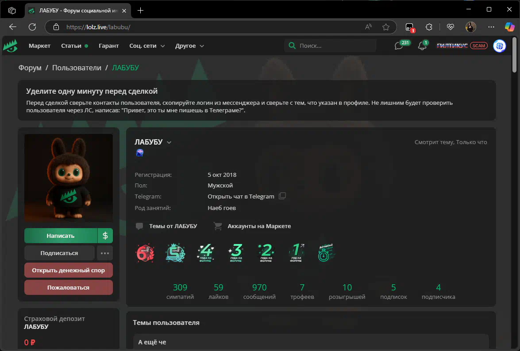520x351 pixels.
Task: Click the Пожаловаться button
Action: [x=68, y=287]
